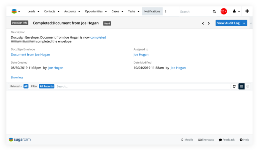Click the View Audit Log button
Screen dimensions: 259x151
pyautogui.click(x=228, y=23)
